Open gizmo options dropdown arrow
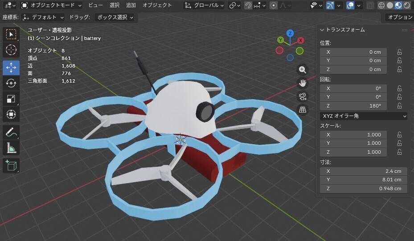The image size is (414, 241). pos(339,5)
